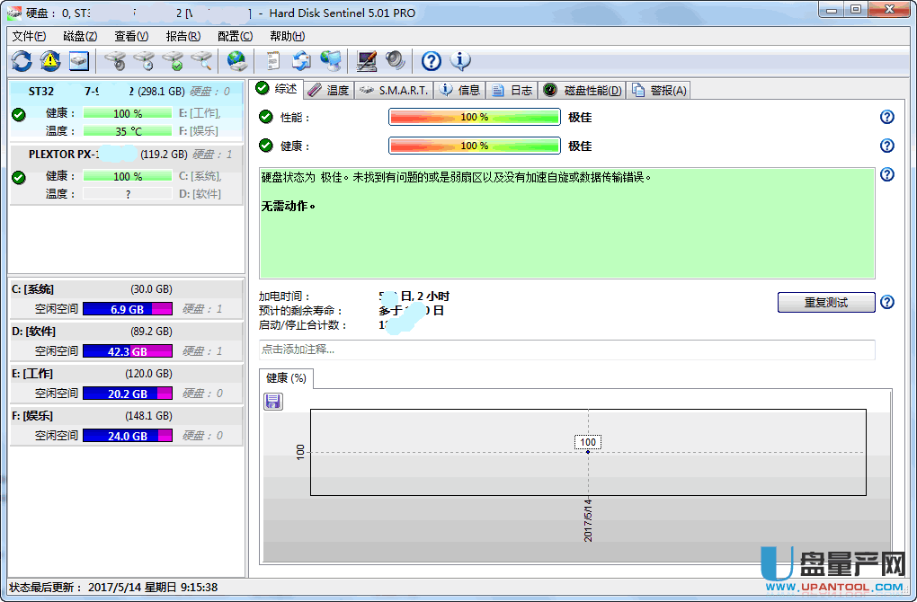Click the blue refresh arrows toolbar icon
Viewport: 917px width, 602px height.
tap(22, 61)
